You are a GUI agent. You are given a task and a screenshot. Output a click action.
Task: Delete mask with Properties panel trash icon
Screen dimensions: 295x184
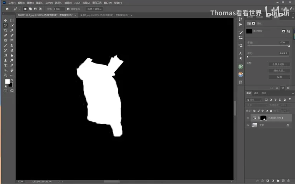(x=288, y=88)
